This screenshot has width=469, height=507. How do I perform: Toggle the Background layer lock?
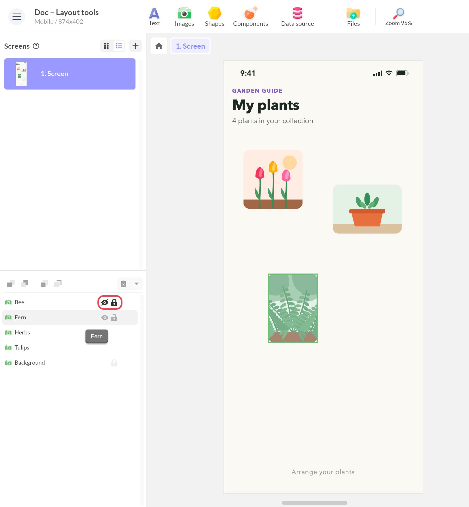pyautogui.click(x=114, y=363)
